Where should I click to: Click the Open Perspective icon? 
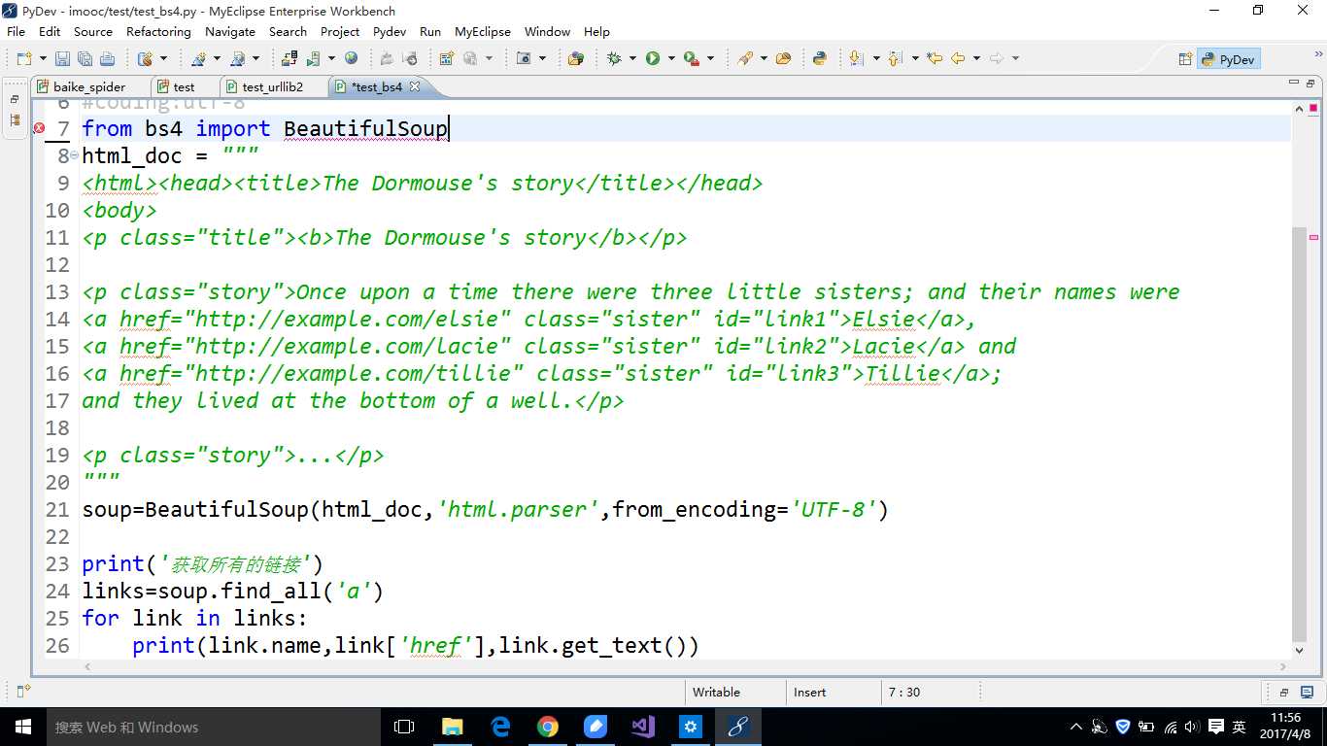1185,59
